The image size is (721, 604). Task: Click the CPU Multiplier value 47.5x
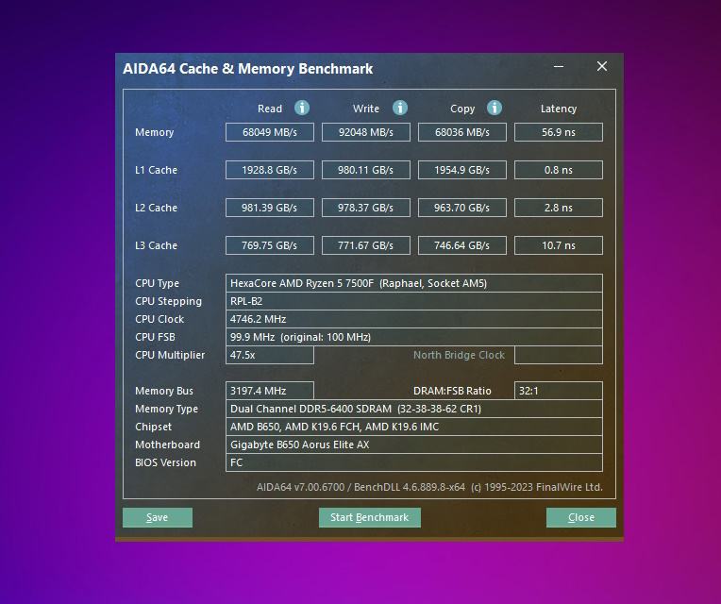(x=270, y=355)
